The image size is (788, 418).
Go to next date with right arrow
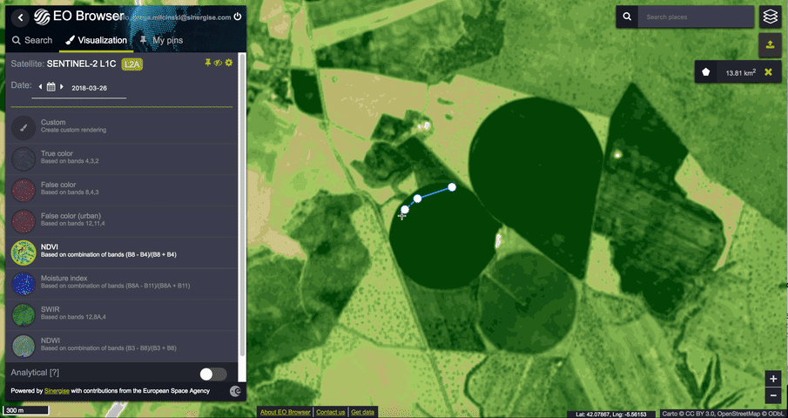(x=62, y=87)
